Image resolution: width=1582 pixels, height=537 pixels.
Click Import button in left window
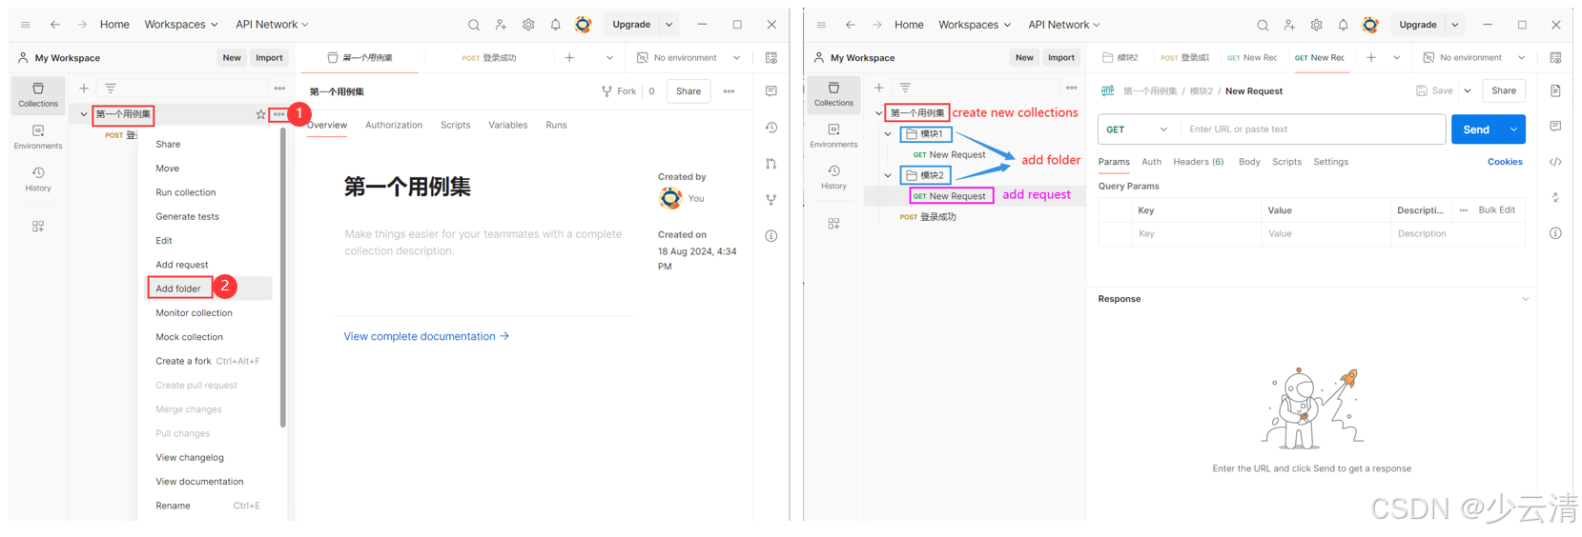coord(269,58)
